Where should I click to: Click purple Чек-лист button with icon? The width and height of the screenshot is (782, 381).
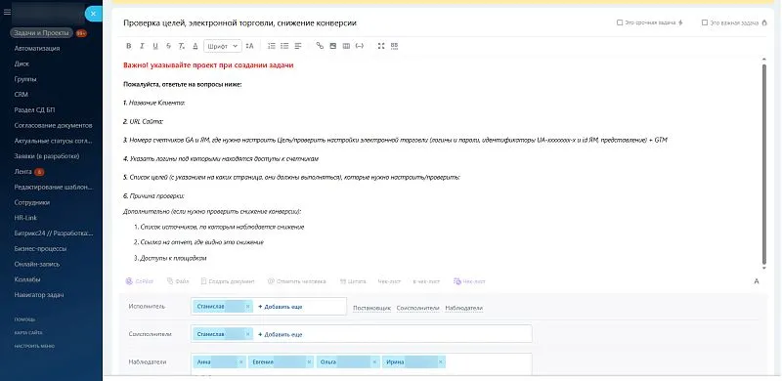pos(469,281)
